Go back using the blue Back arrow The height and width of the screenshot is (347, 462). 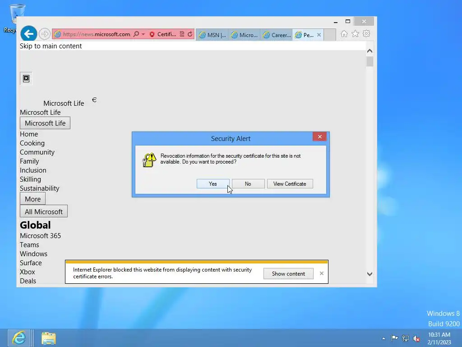click(x=28, y=34)
